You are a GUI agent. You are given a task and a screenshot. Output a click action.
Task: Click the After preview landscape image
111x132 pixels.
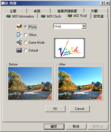[x=80, y=83]
